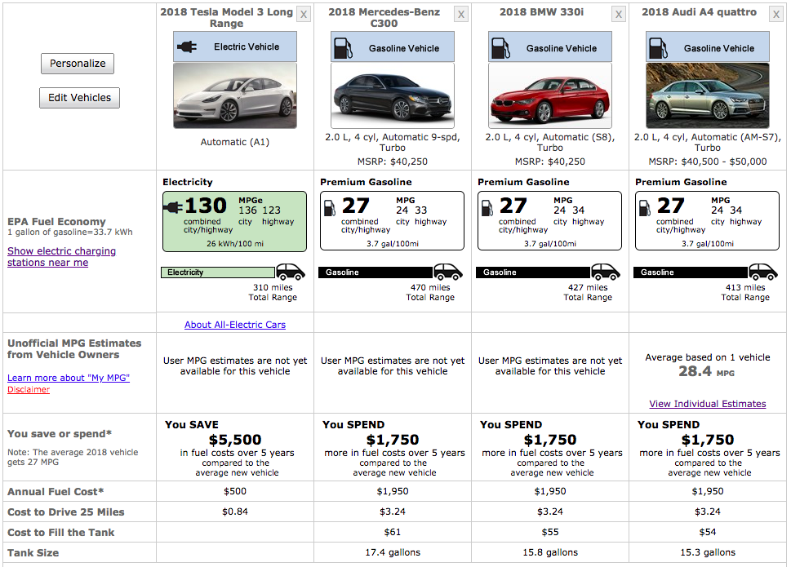Image resolution: width=791 pixels, height=567 pixels.
Task: Click the Automatic (A1) transmission text
Action: (x=235, y=142)
